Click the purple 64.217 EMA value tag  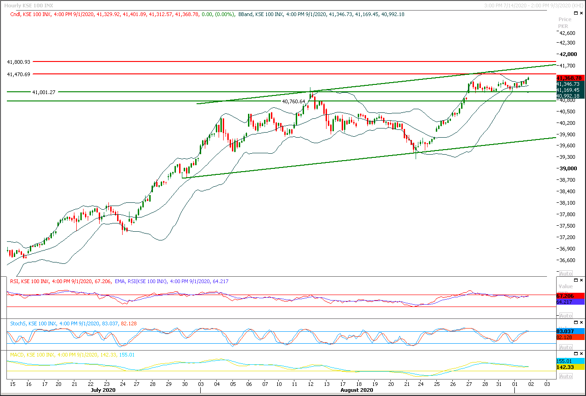570,302
